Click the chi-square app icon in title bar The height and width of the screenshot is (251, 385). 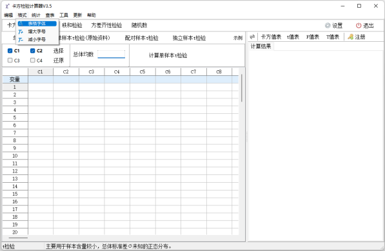pyautogui.click(x=7, y=6)
